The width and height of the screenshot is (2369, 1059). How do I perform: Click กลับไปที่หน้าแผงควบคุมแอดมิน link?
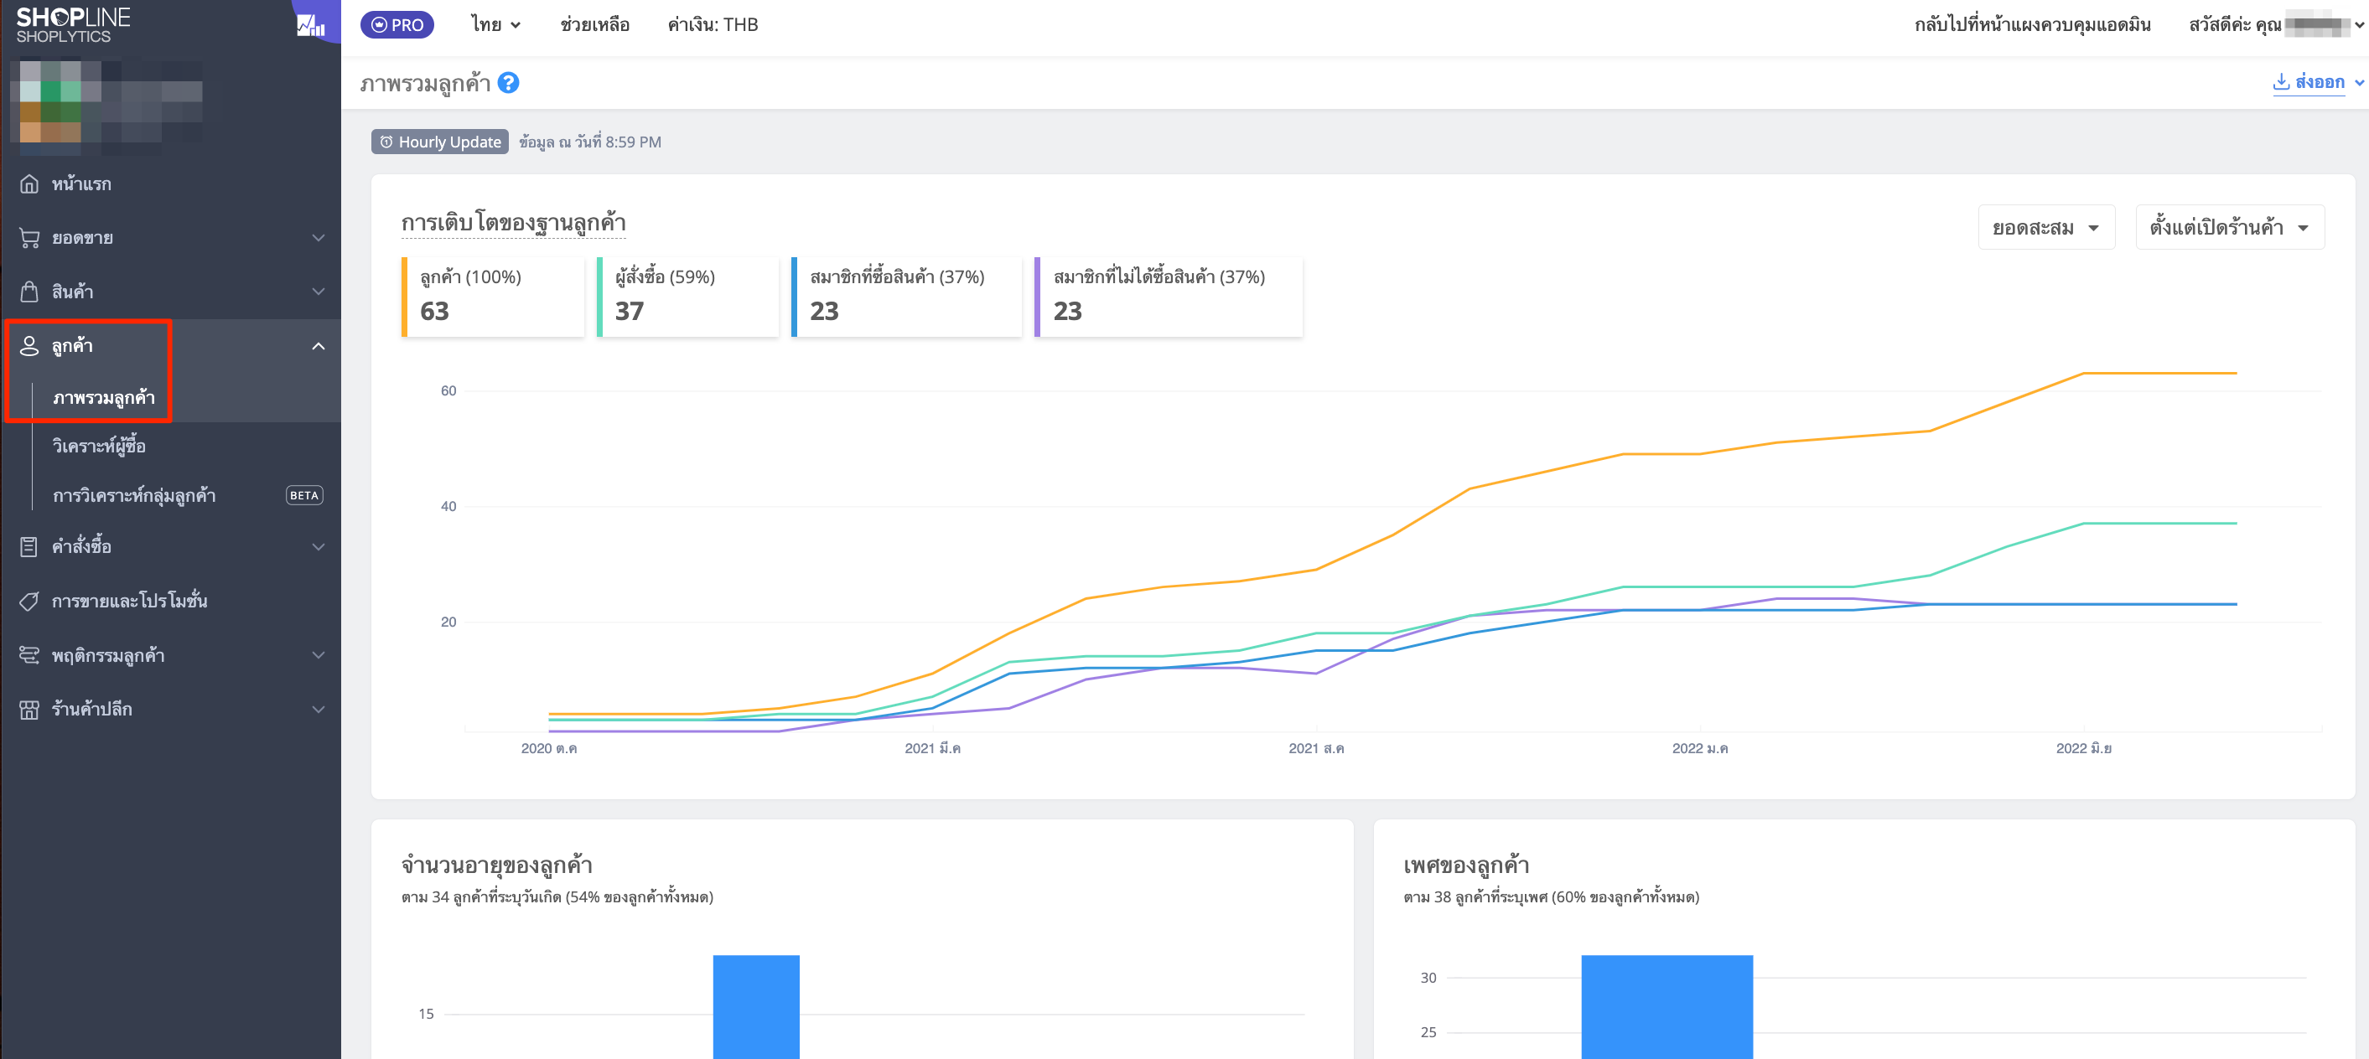click(x=2032, y=25)
